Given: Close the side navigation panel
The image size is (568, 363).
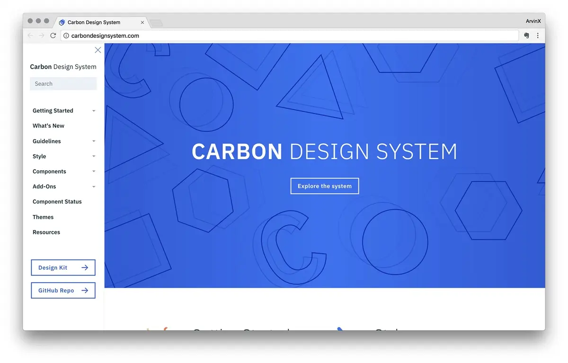Looking at the screenshot, I should click(98, 50).
